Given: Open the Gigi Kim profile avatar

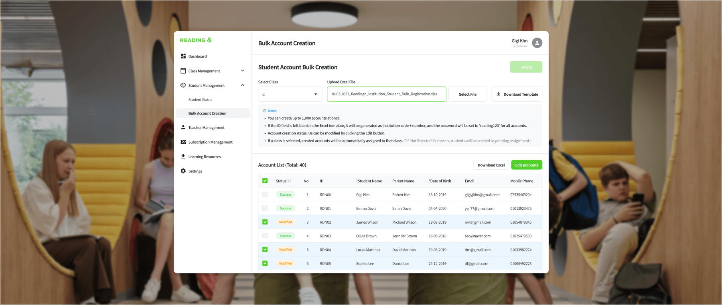Looking at the screenshot, I should [x=537, y=43].
